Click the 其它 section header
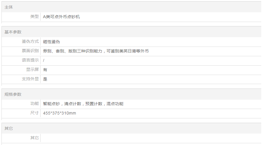 point(9,128)
